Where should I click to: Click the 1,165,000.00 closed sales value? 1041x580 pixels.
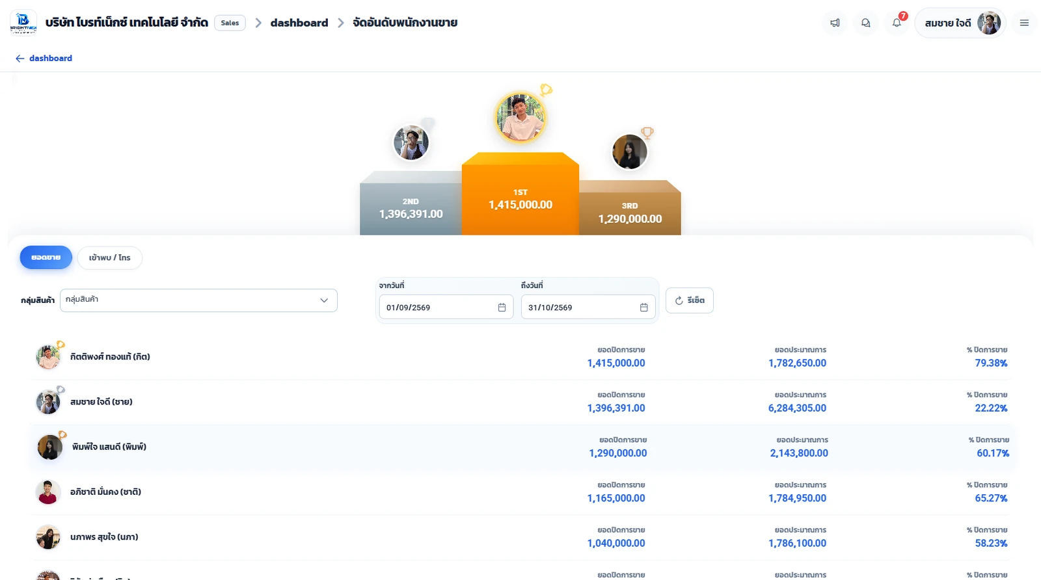point(616,499)
